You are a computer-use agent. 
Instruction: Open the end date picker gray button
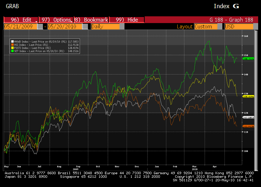pos(85,27)
